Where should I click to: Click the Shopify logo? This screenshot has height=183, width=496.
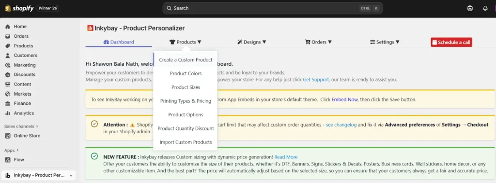coord(19,8)
